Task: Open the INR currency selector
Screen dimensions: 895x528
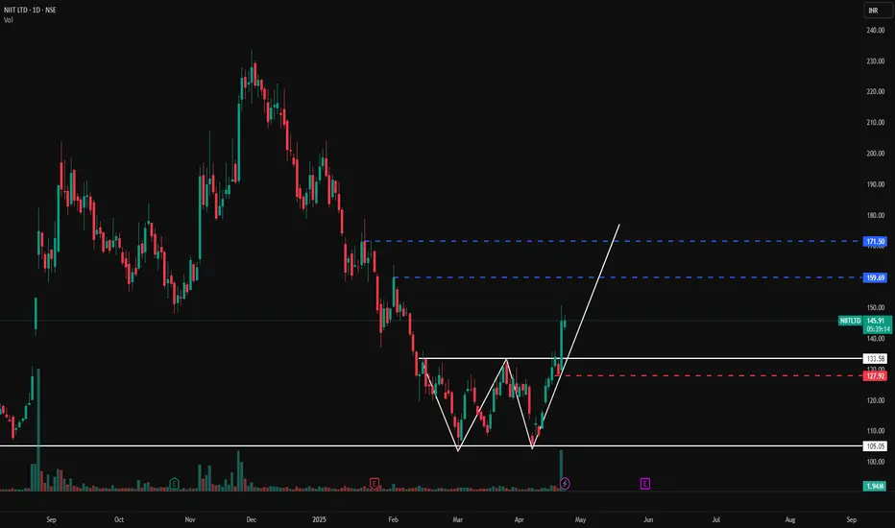Action: [878, 11]
